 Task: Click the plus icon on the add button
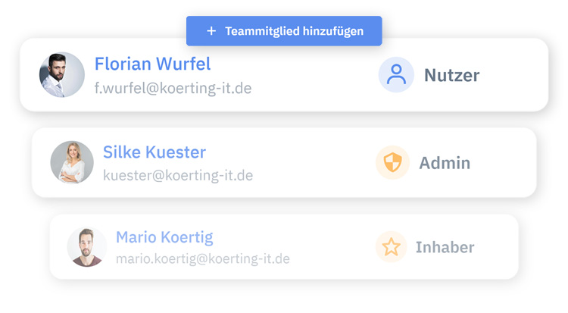(211, 31)
